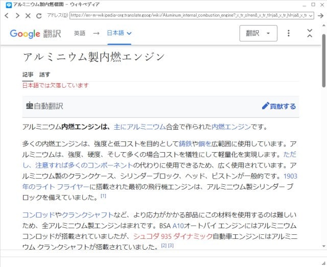Open the 内燃エンジン link in first paragraph

(231, 127)
